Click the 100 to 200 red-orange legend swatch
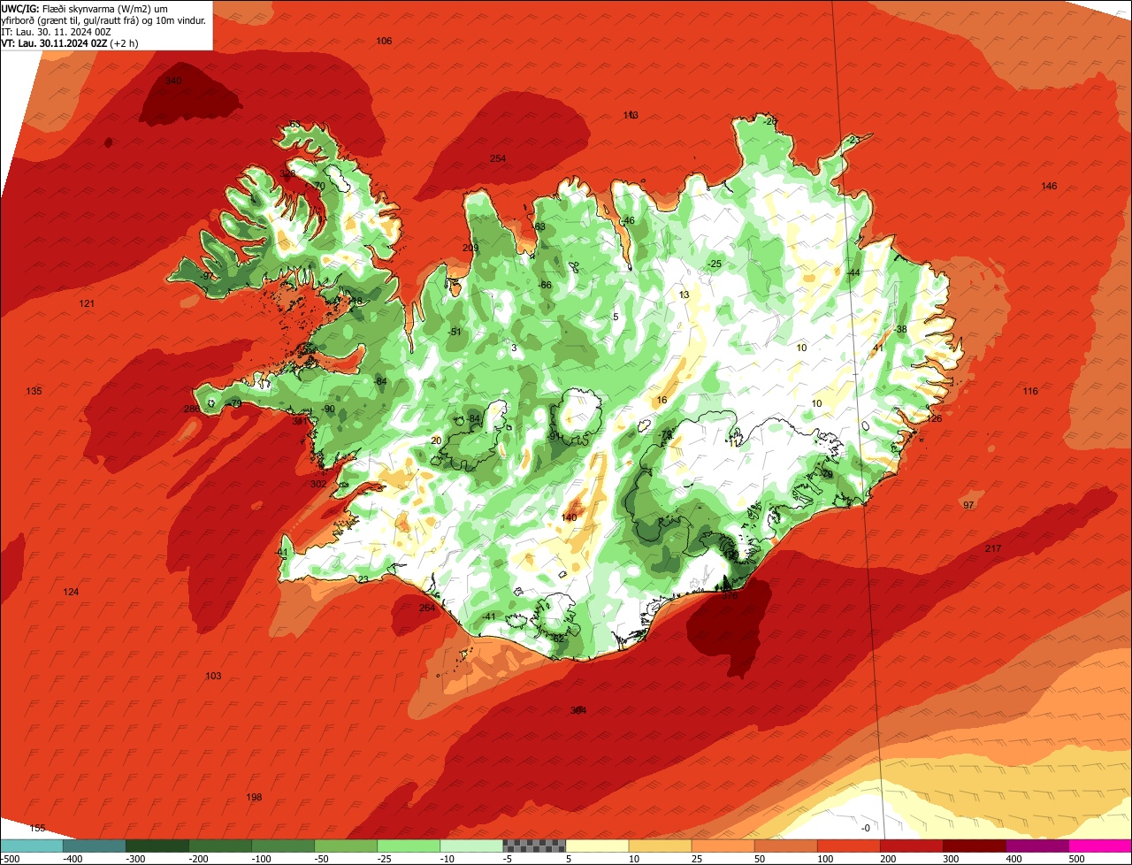Image resolution: width=1132 pixels, height=865 pixels. point(848,846)
